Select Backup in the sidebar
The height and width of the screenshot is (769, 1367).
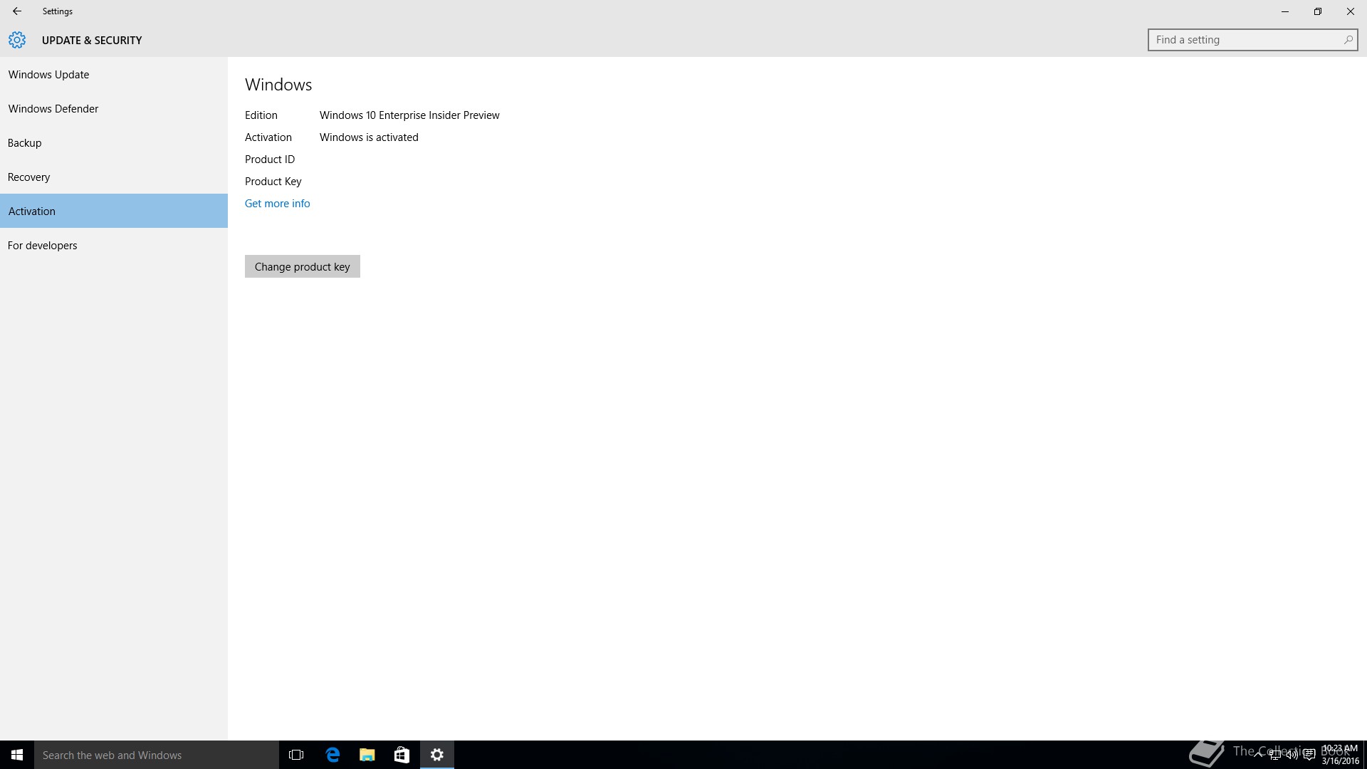coord(114,142)
